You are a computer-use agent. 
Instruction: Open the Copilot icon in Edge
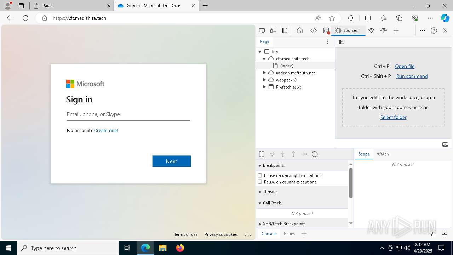click(x=445, y=18)
